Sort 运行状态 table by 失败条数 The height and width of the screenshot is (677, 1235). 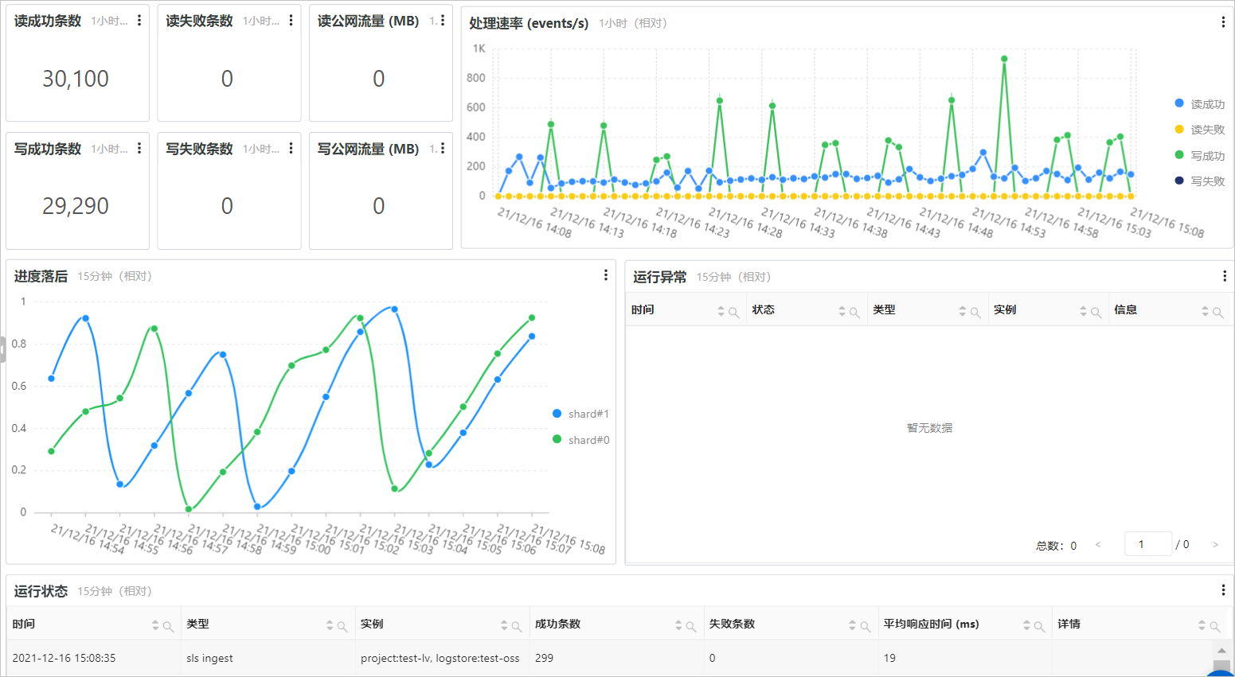point(853,625)
